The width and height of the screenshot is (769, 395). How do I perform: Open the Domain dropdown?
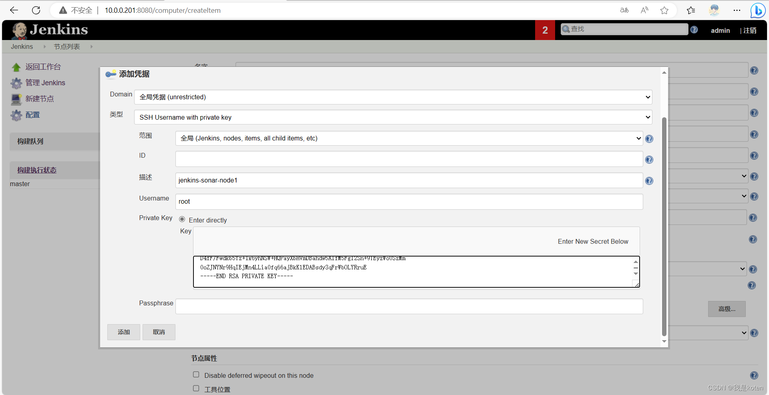click(393, 97)
